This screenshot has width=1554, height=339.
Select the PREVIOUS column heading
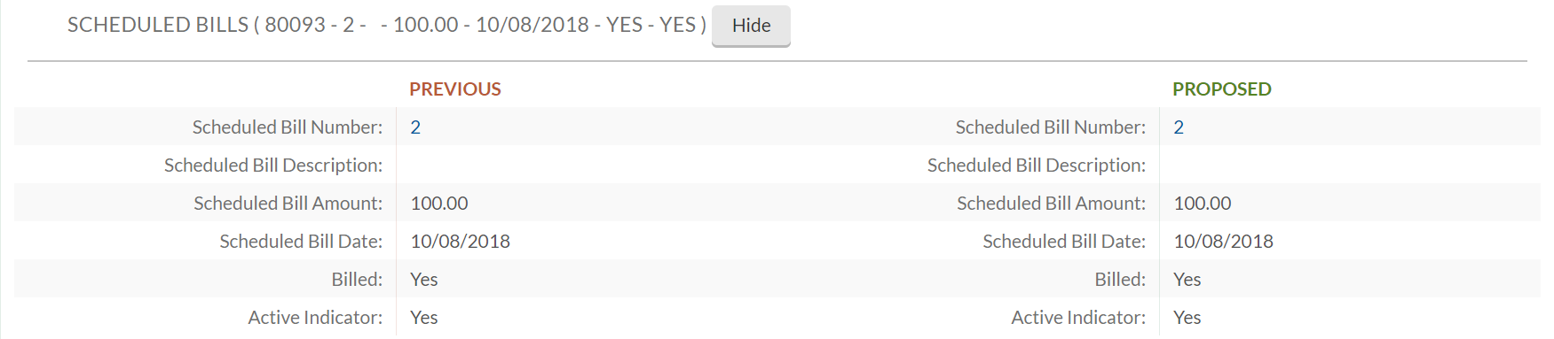click(455, 89)
